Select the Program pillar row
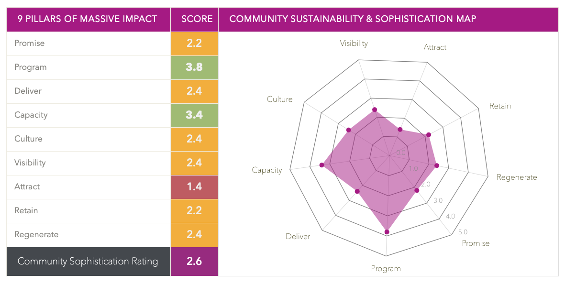This screenshot has width=565, height=285. tap(31, 67)
